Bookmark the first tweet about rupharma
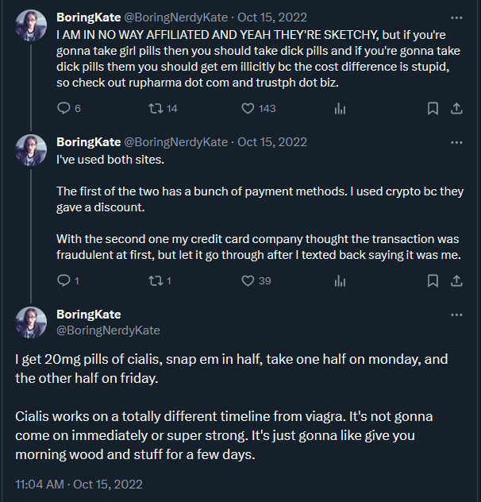 click(x=433, y=108)
